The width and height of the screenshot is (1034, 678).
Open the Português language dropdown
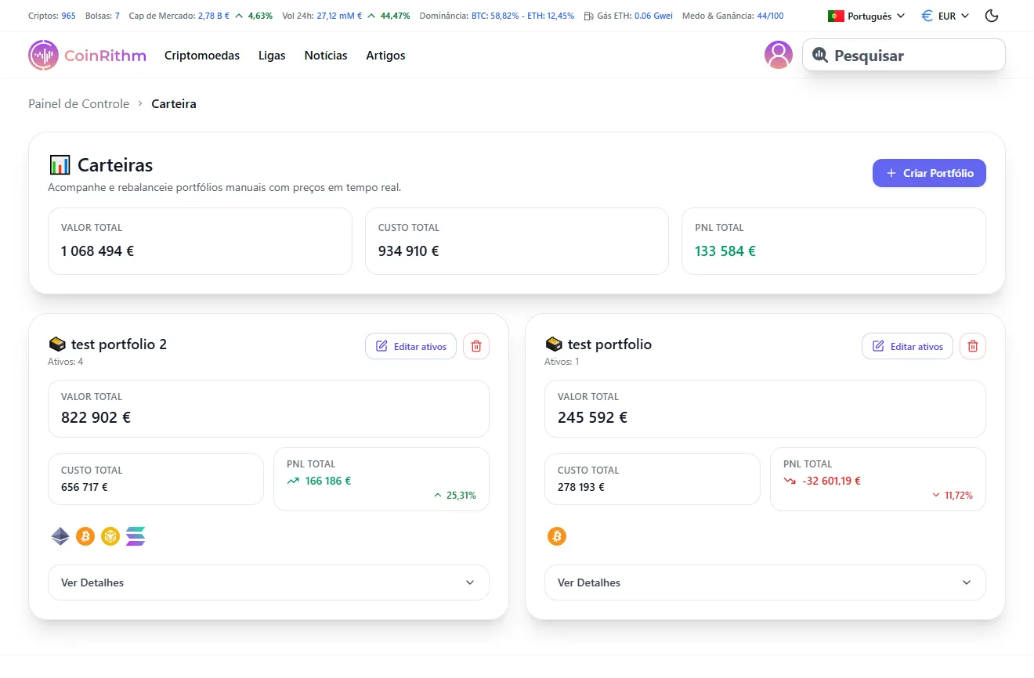click(866, 15)
